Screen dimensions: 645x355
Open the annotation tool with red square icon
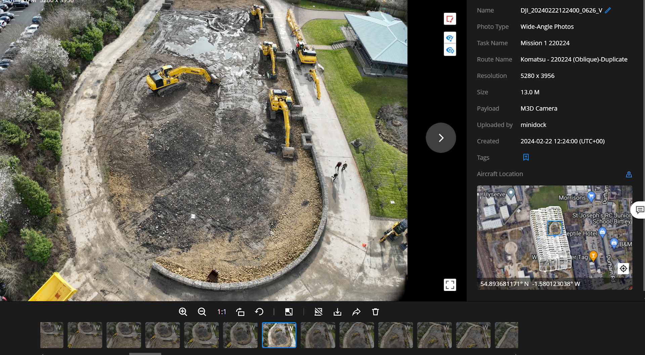coord(450,19)
